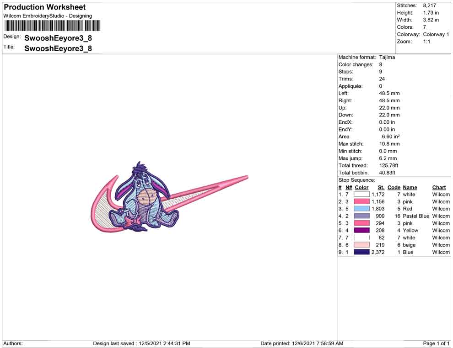Click the Area value 6.60 in²

391,137
